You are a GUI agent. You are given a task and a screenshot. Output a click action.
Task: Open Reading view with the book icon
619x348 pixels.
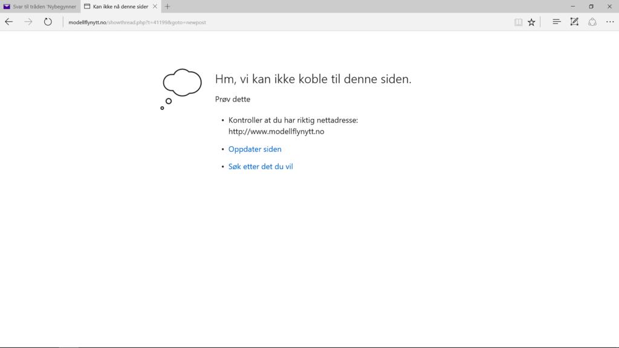[518, 22]
